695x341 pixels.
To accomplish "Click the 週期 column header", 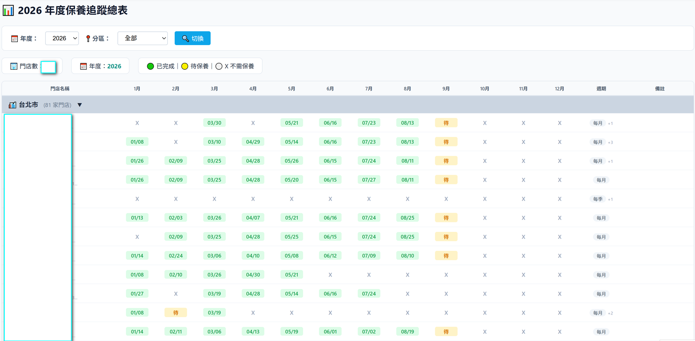I will pos(601,89).
